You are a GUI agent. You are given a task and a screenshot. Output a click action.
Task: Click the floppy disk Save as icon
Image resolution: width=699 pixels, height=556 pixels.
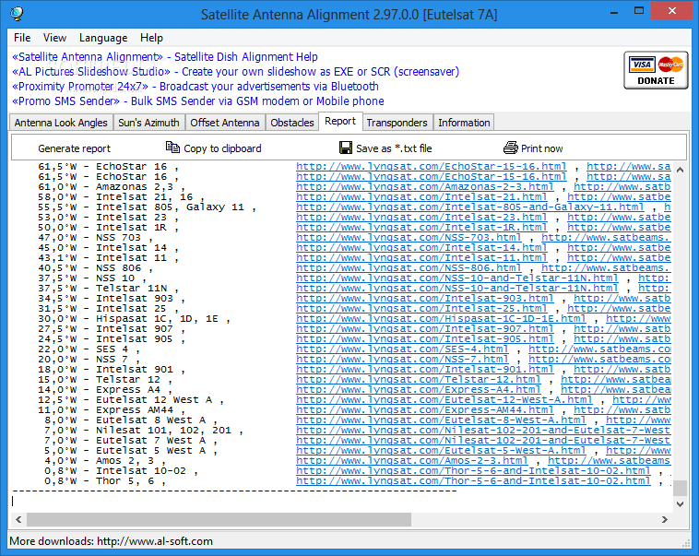click(346, 148)
